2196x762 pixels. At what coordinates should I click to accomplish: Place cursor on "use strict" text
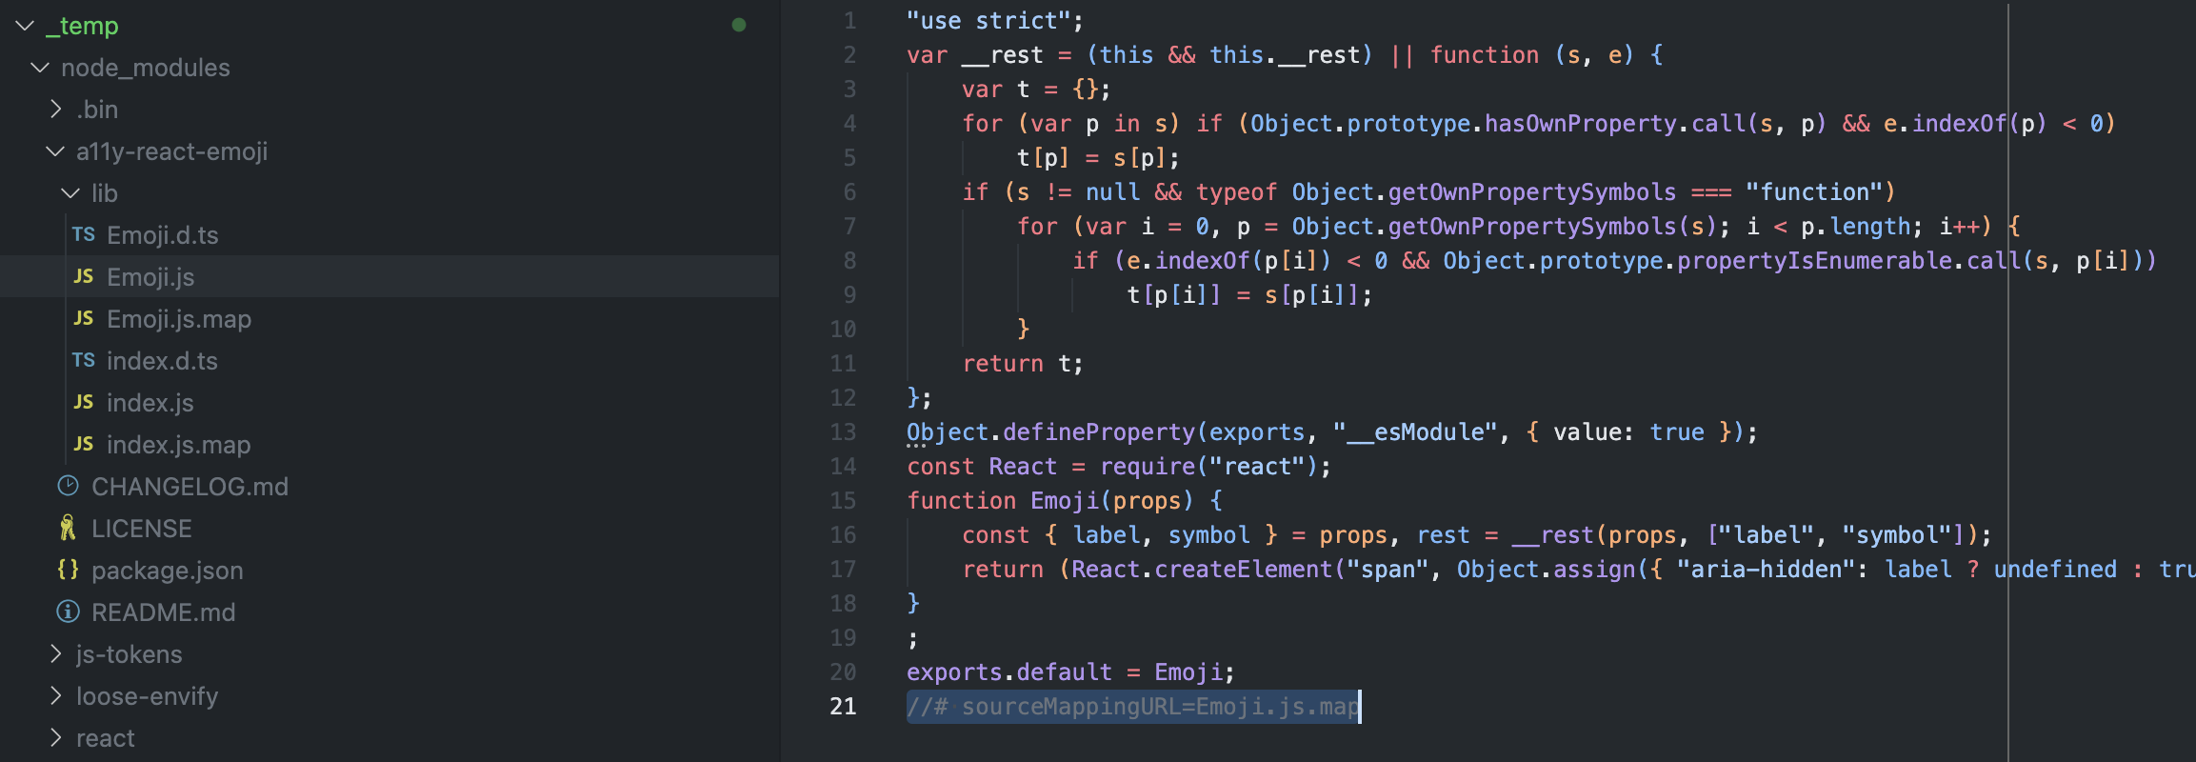click(x=988, y=21)
